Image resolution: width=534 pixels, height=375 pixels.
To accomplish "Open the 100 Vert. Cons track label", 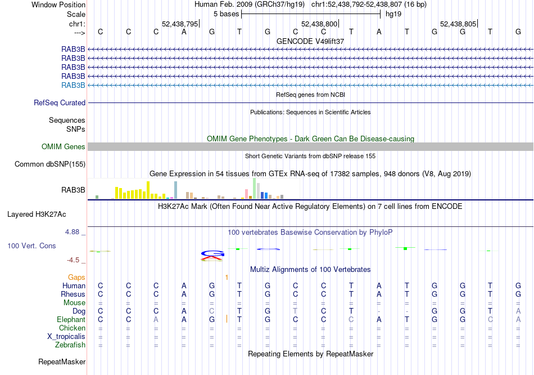I will tap(31, 245).
